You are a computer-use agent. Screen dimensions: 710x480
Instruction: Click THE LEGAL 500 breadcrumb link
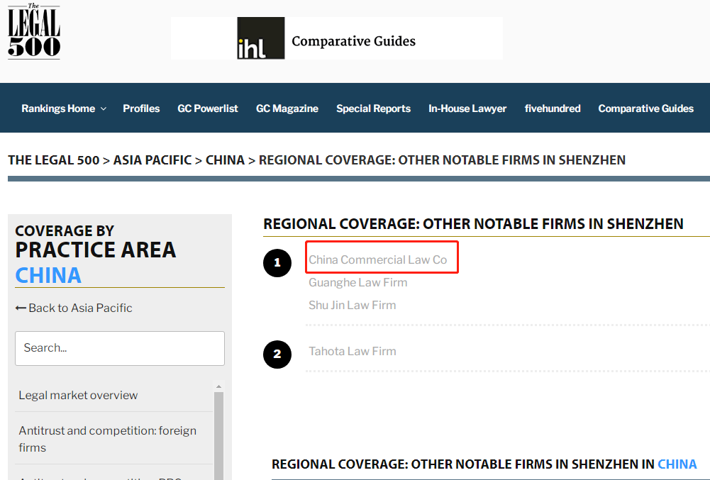point(53,160)
